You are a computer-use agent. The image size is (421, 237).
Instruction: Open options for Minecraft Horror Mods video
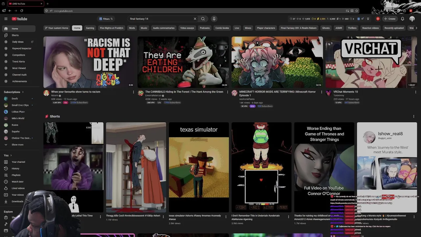[321, 92]
